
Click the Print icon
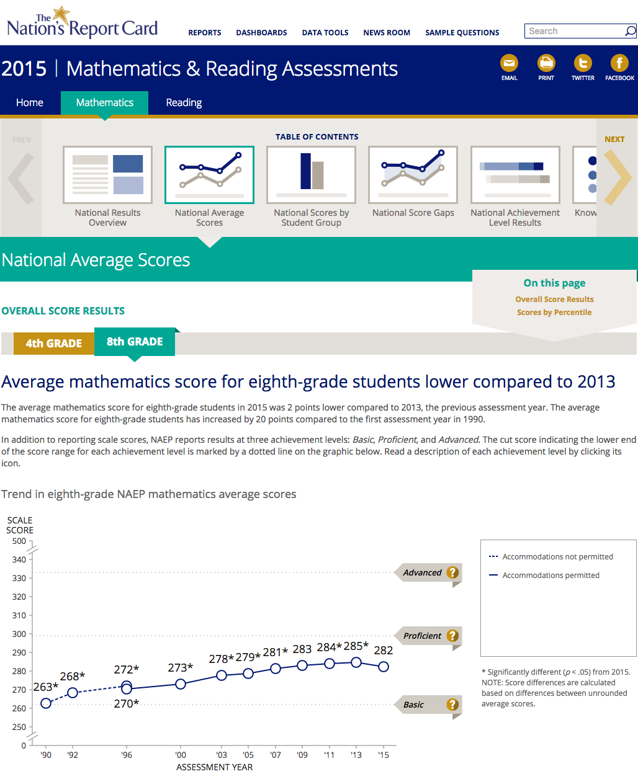tap(546, 63)
